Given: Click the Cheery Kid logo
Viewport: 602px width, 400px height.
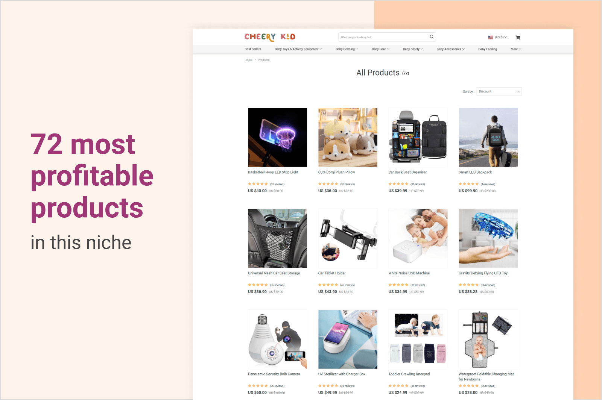Looking at the screenshot, I should 270,37.
